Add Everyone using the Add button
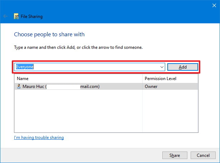220x163 pixels. point(182,67)
